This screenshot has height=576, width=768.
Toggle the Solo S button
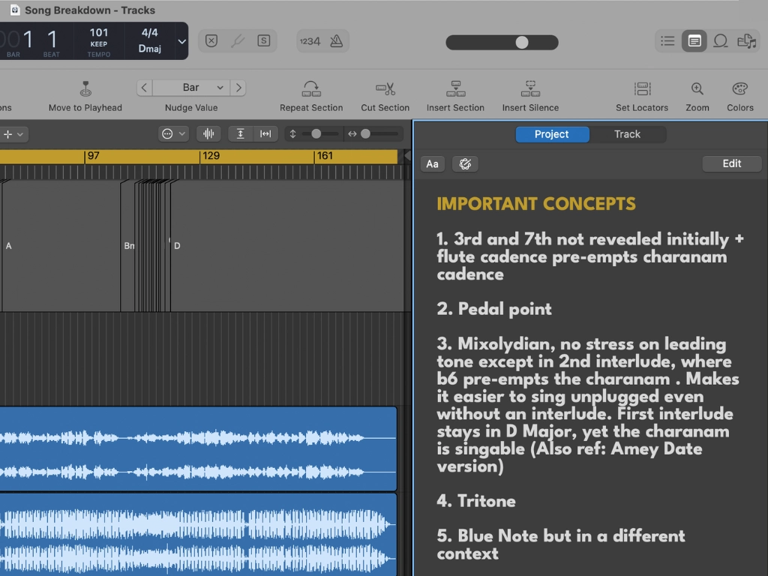(x=263, y=41)
